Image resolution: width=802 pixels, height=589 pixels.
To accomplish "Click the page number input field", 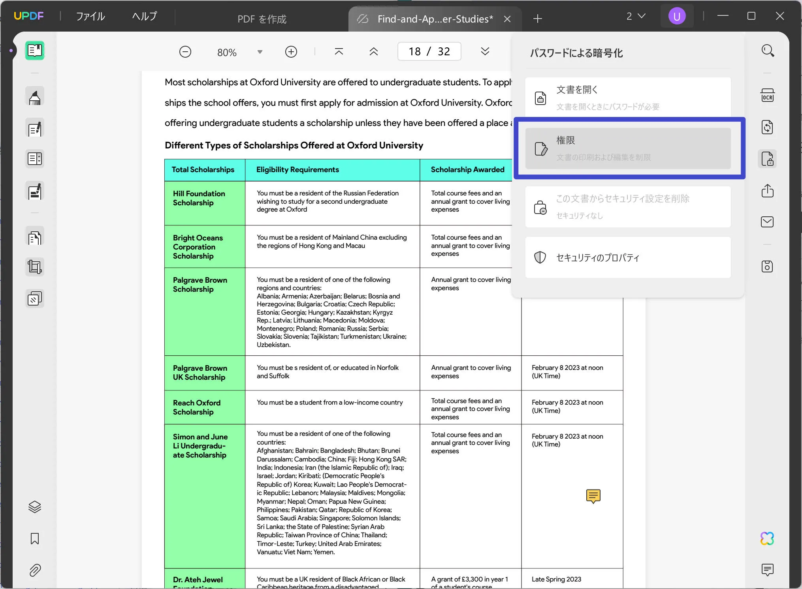I will 429,51.
